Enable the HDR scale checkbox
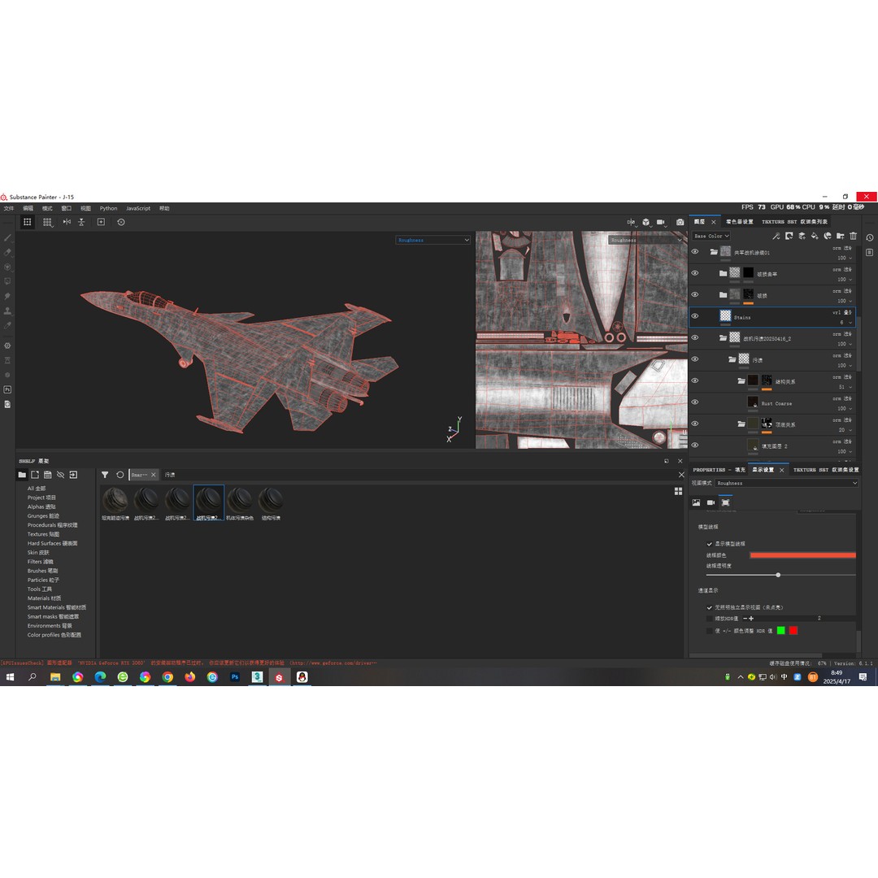Screen dimensions: 878x878 click(710, 619)
